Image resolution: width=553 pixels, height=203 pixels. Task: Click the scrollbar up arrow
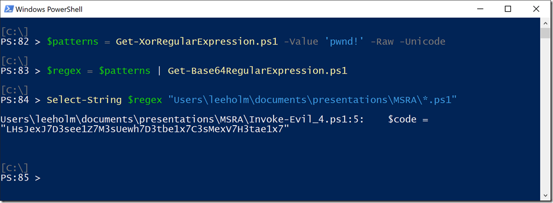click(545, 23)
